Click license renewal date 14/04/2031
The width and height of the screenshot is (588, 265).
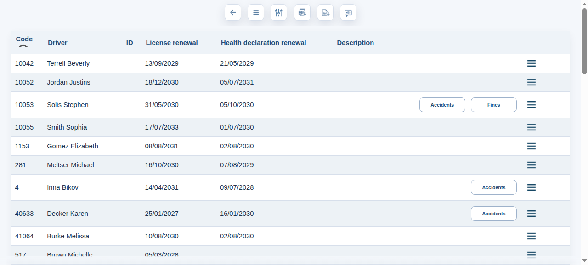(162, 187)
